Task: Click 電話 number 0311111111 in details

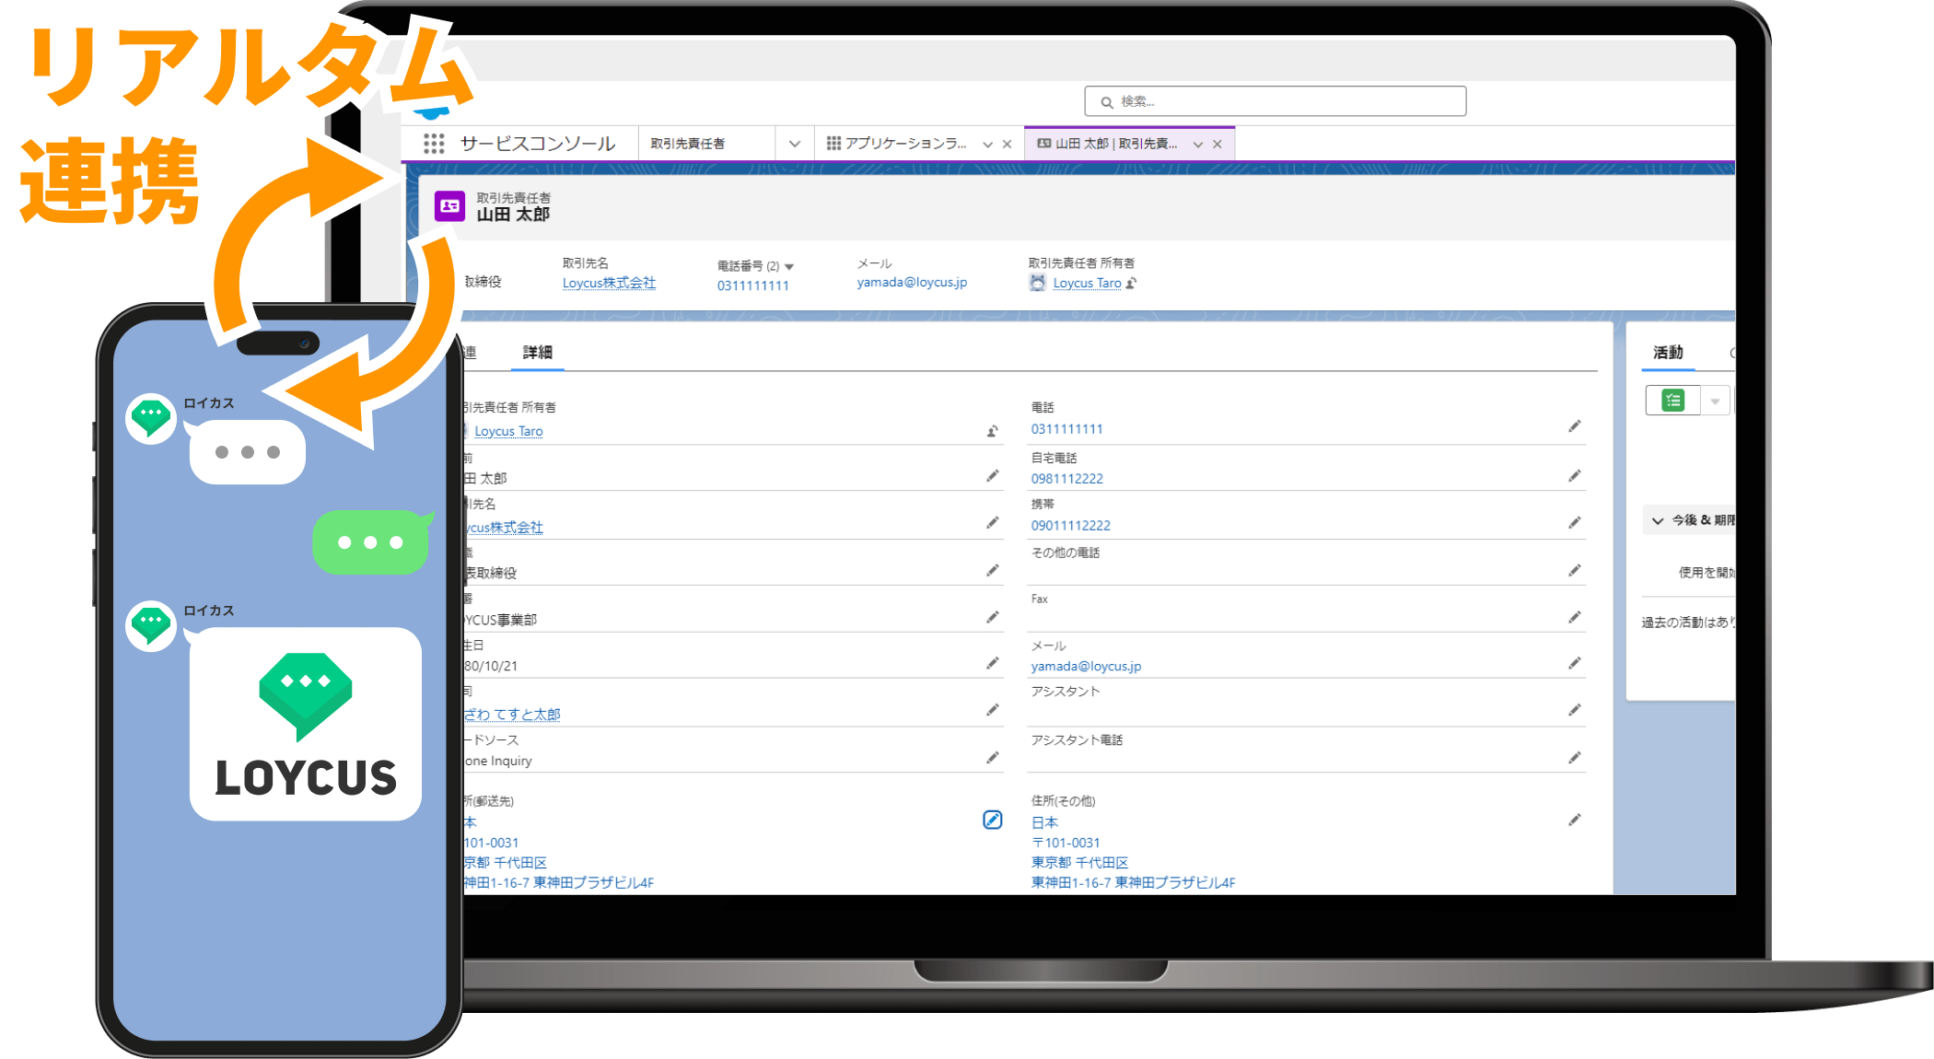Action: tap(1066, 429)
